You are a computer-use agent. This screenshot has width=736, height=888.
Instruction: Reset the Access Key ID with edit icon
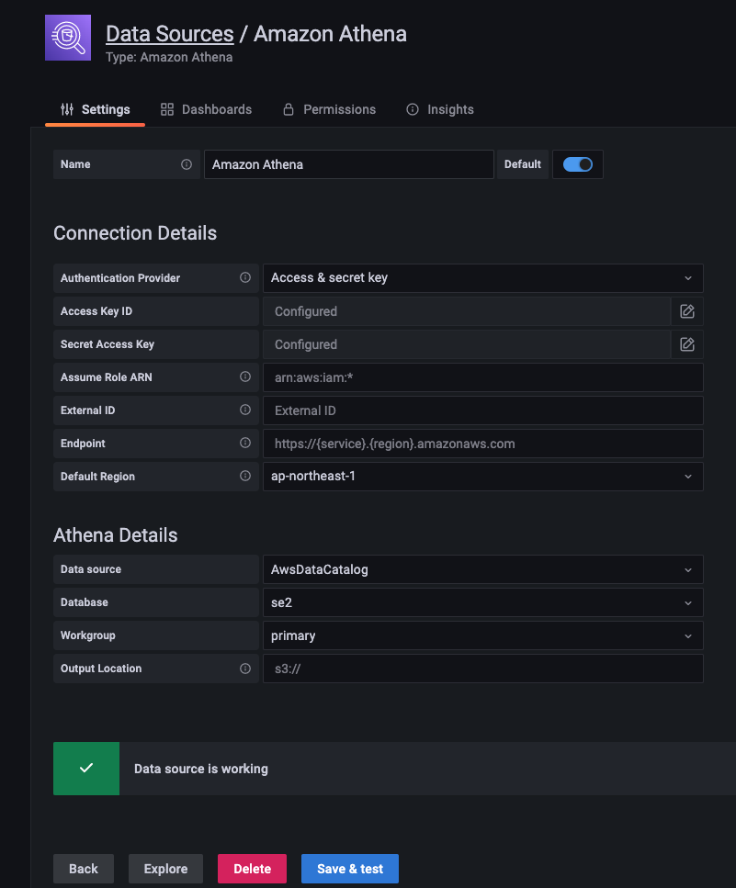tap(686, 311)
